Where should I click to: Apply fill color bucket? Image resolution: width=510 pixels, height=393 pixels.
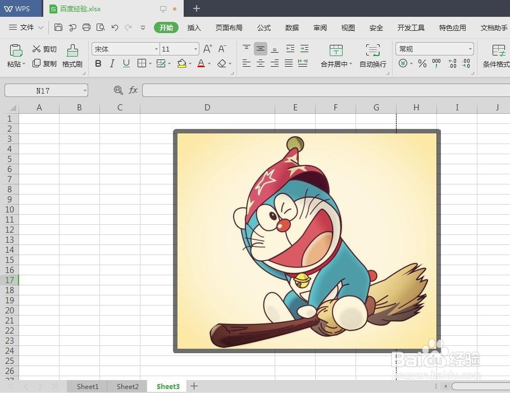coord(182,63)
